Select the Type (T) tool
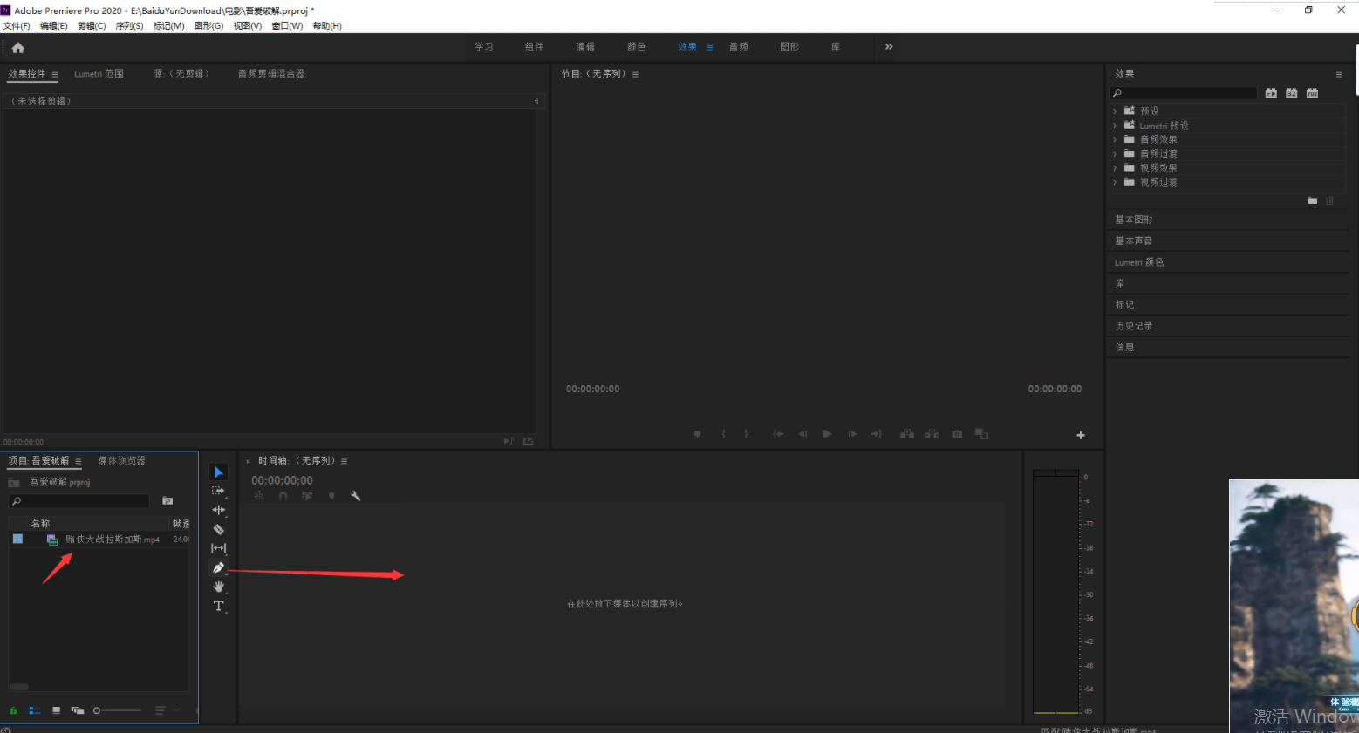Viewport: 1359px width, 733px height. tap(219, 606)
